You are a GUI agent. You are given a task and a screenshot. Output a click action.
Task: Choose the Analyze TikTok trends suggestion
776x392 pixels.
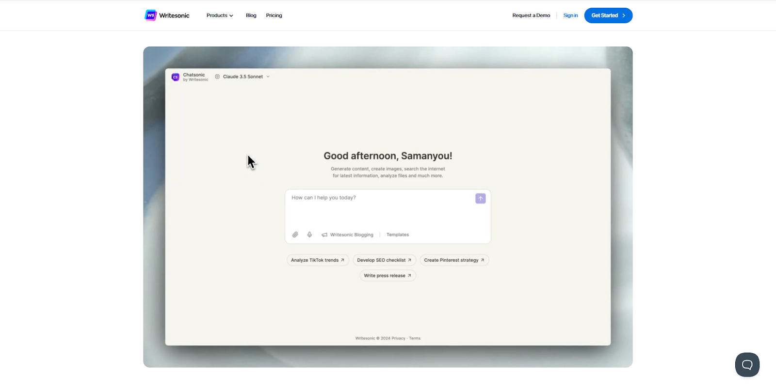click(x=318, y=260)
